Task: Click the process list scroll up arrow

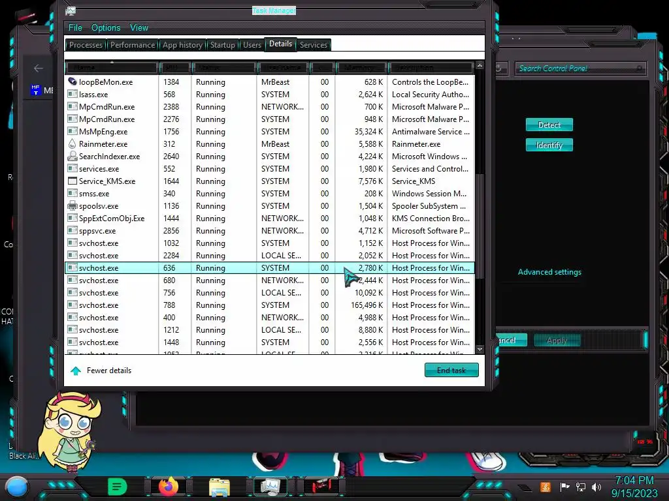Action: coord(480,66)
